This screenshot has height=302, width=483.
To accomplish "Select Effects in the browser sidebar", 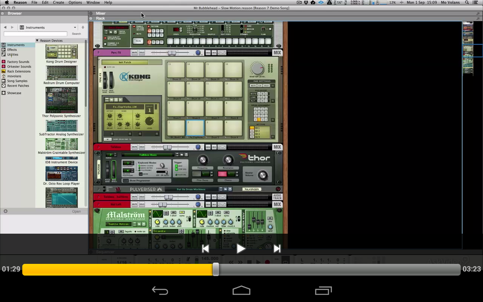I will click(x=12, y=49).
